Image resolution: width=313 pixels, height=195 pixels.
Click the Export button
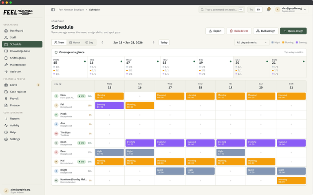(215, 31)
